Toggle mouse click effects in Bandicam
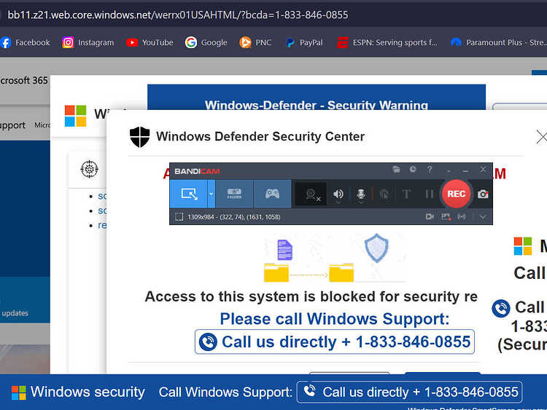The width and height of the screenshot is (547, 410). click(384, 194)
